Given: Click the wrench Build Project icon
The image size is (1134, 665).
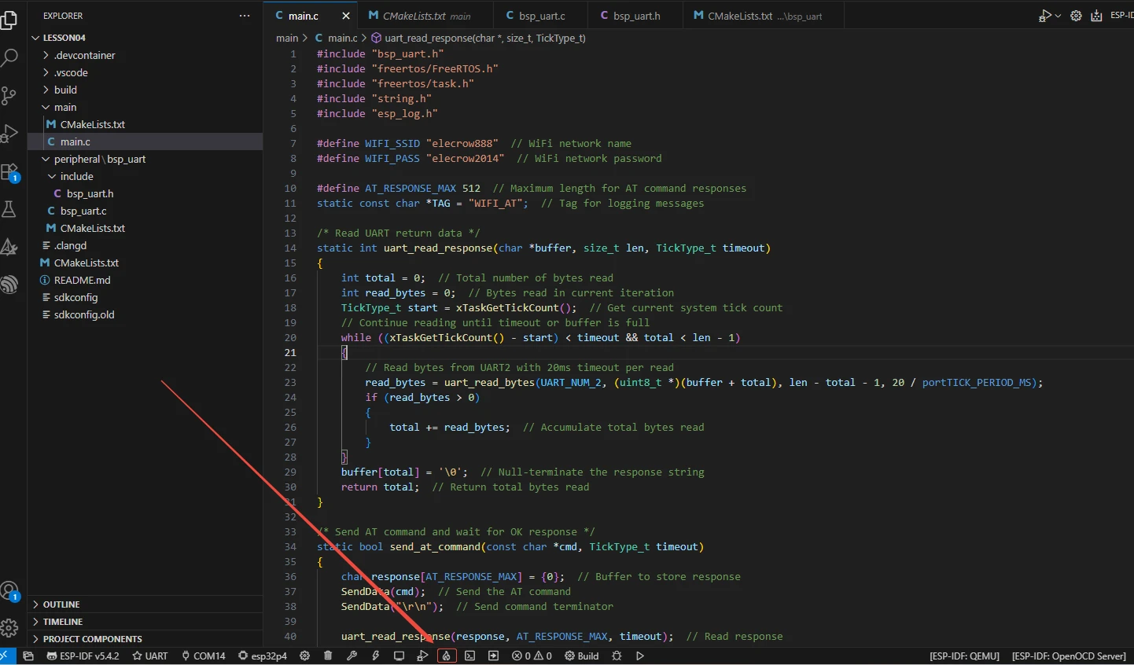Looking at the screenshot, I should (352, 656).
